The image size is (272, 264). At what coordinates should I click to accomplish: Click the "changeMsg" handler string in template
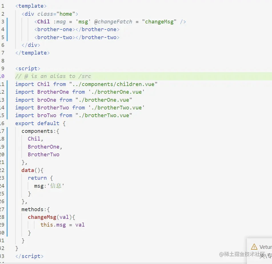159,22
